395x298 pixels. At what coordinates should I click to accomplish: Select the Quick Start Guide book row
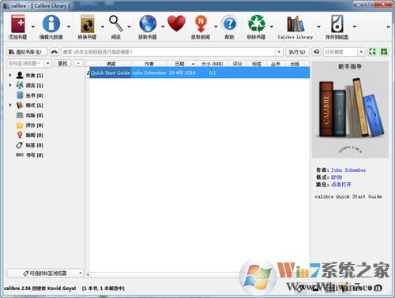tap(200, 73)
